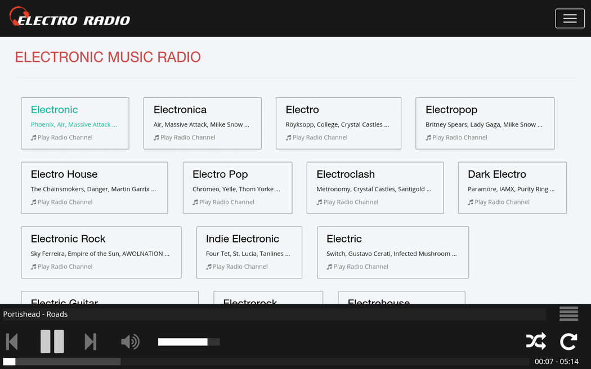
Task: Click the Electro Radio logo
Action: click(70, 18)
